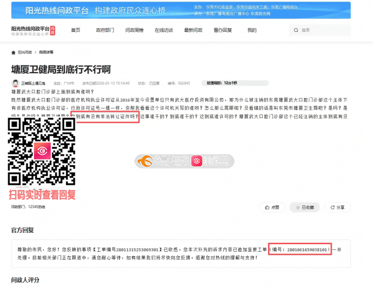Focus the 搜索 input field
373x290 pixels.
click(323, 30)
